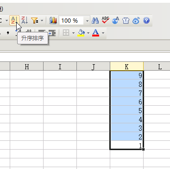Insert a chart using the chart icon

pyautogui.click(x=53, y=20)
